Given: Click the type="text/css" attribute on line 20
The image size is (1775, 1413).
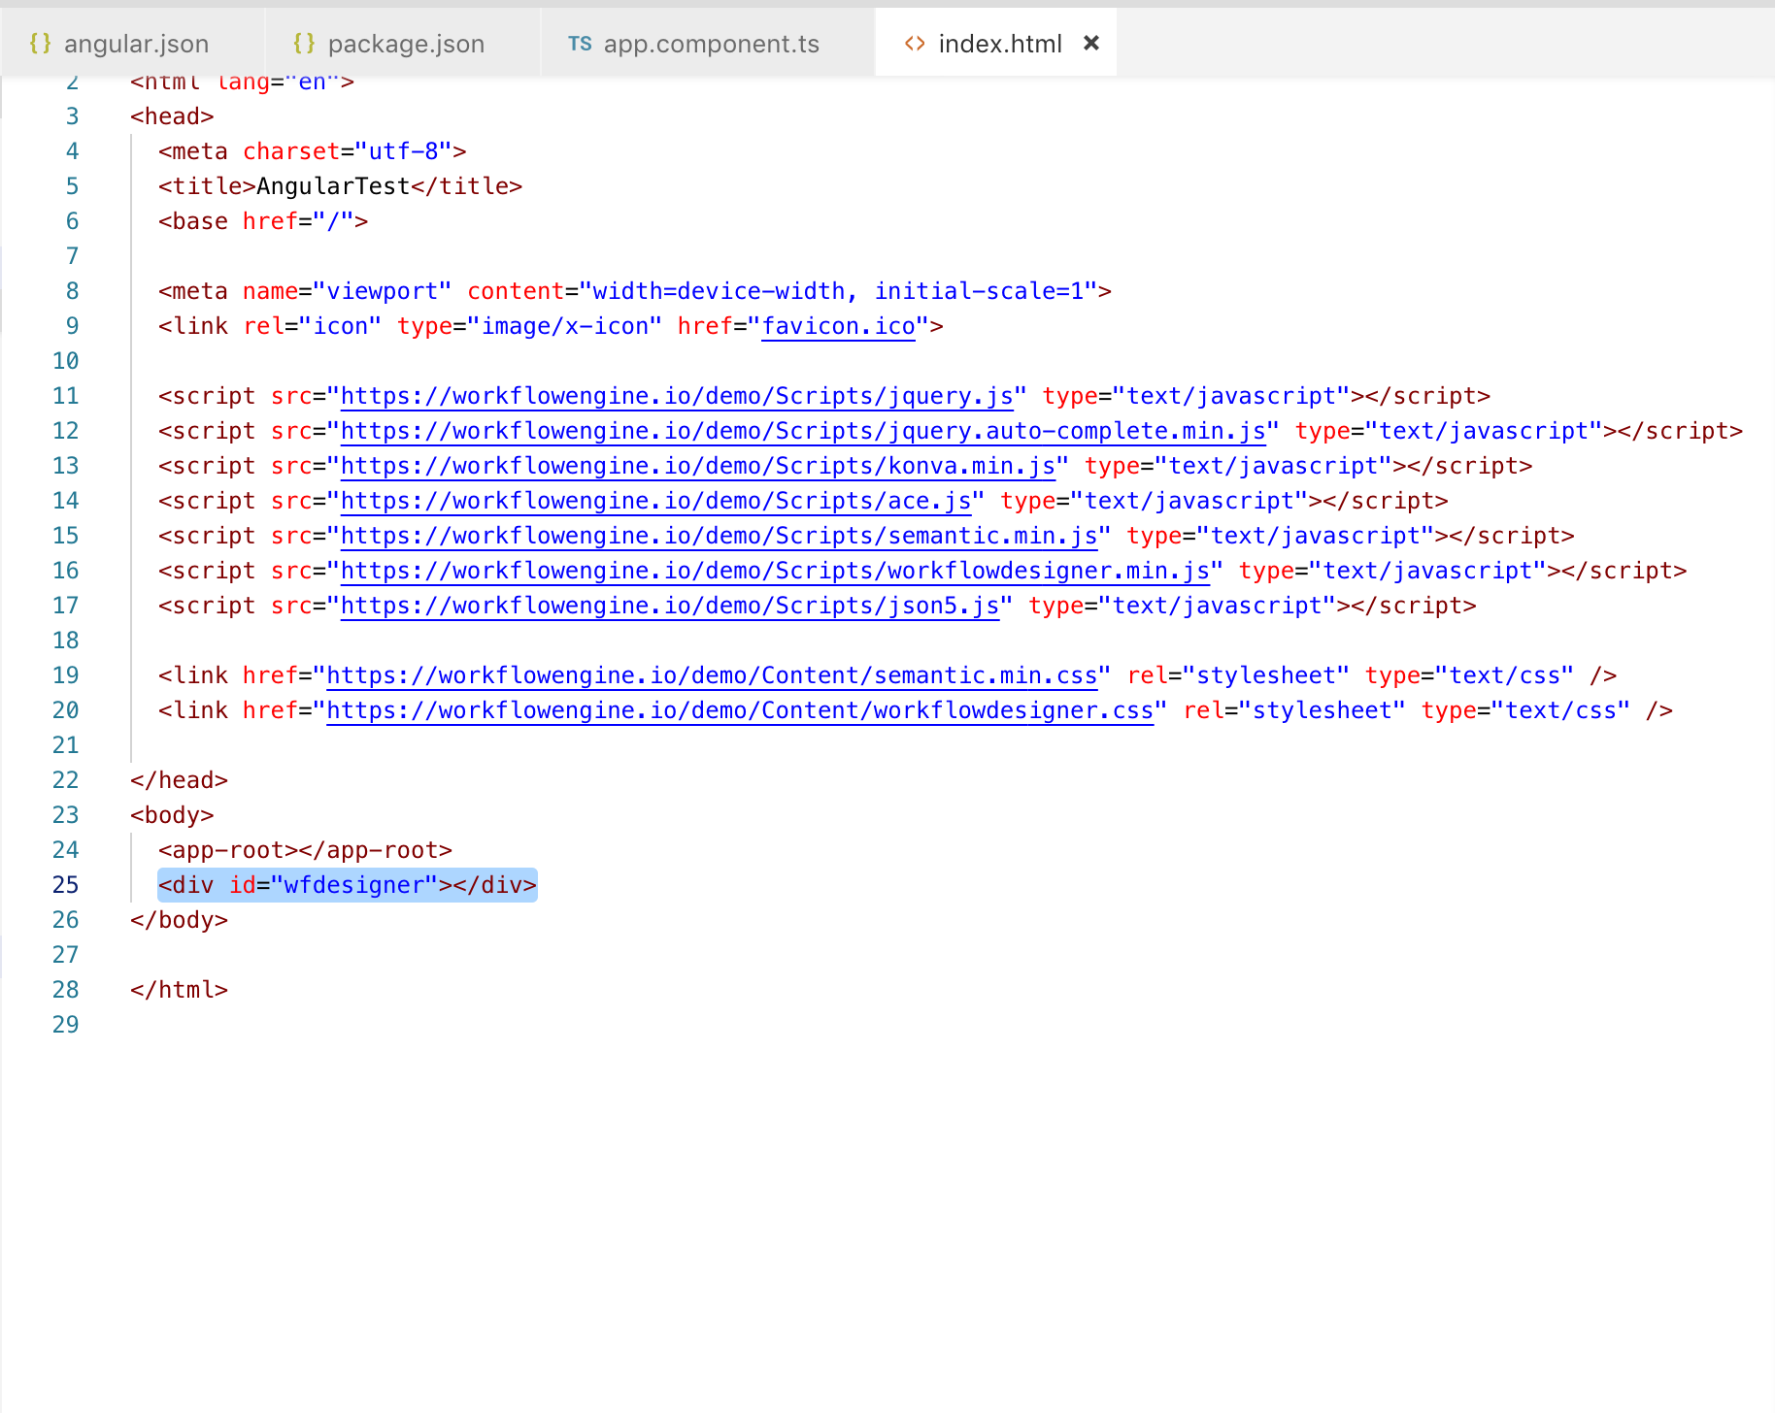Looking at the screenshot, I should point(1525,710).
